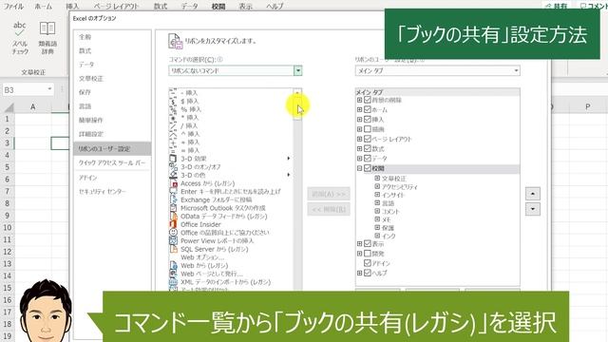Click the Exchange フォルダーに投稿 icon
This screenshot has width=608, height=342.
coord(173,199)
